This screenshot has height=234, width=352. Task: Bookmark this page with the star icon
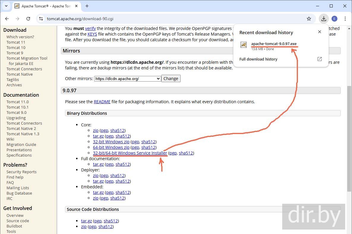(309, 19)
